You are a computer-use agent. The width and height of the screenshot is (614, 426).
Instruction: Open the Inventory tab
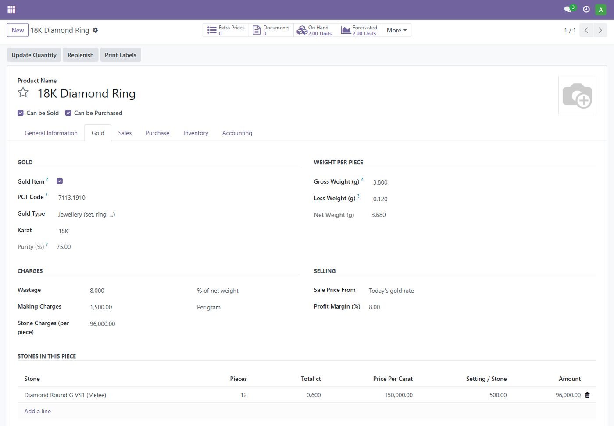[196, 133]
